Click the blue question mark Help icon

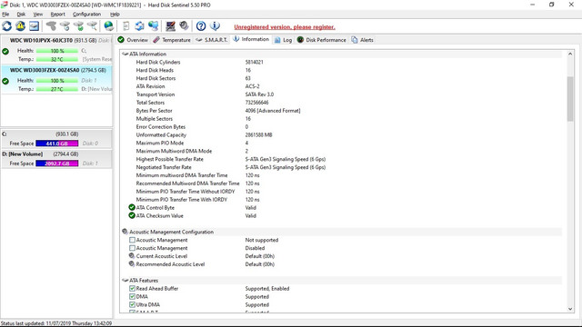(201, 26)
